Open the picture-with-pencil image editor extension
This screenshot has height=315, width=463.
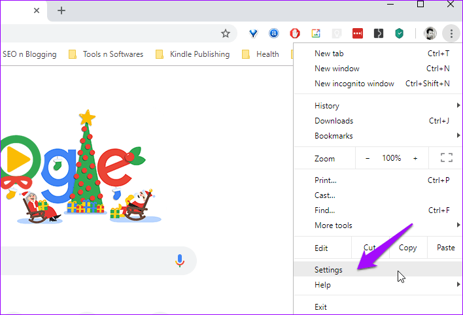pos(316,33)
